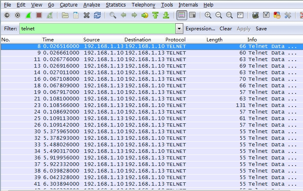Clear the display filter
This screenshot has width=303, height=191.
pyautogui.click(x=225, y=29)
